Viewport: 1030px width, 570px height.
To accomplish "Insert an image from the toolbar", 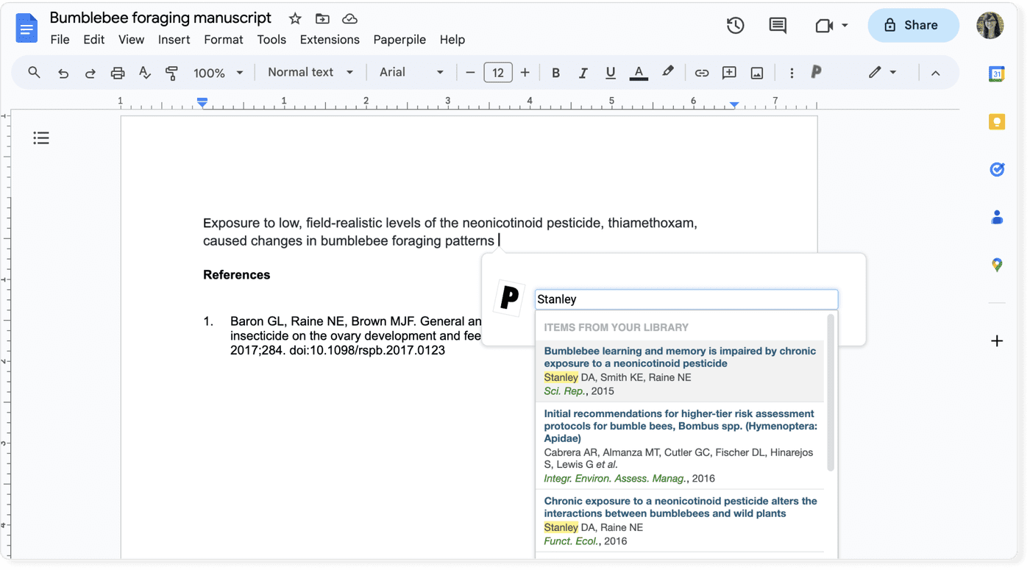I will pos(757,72).
